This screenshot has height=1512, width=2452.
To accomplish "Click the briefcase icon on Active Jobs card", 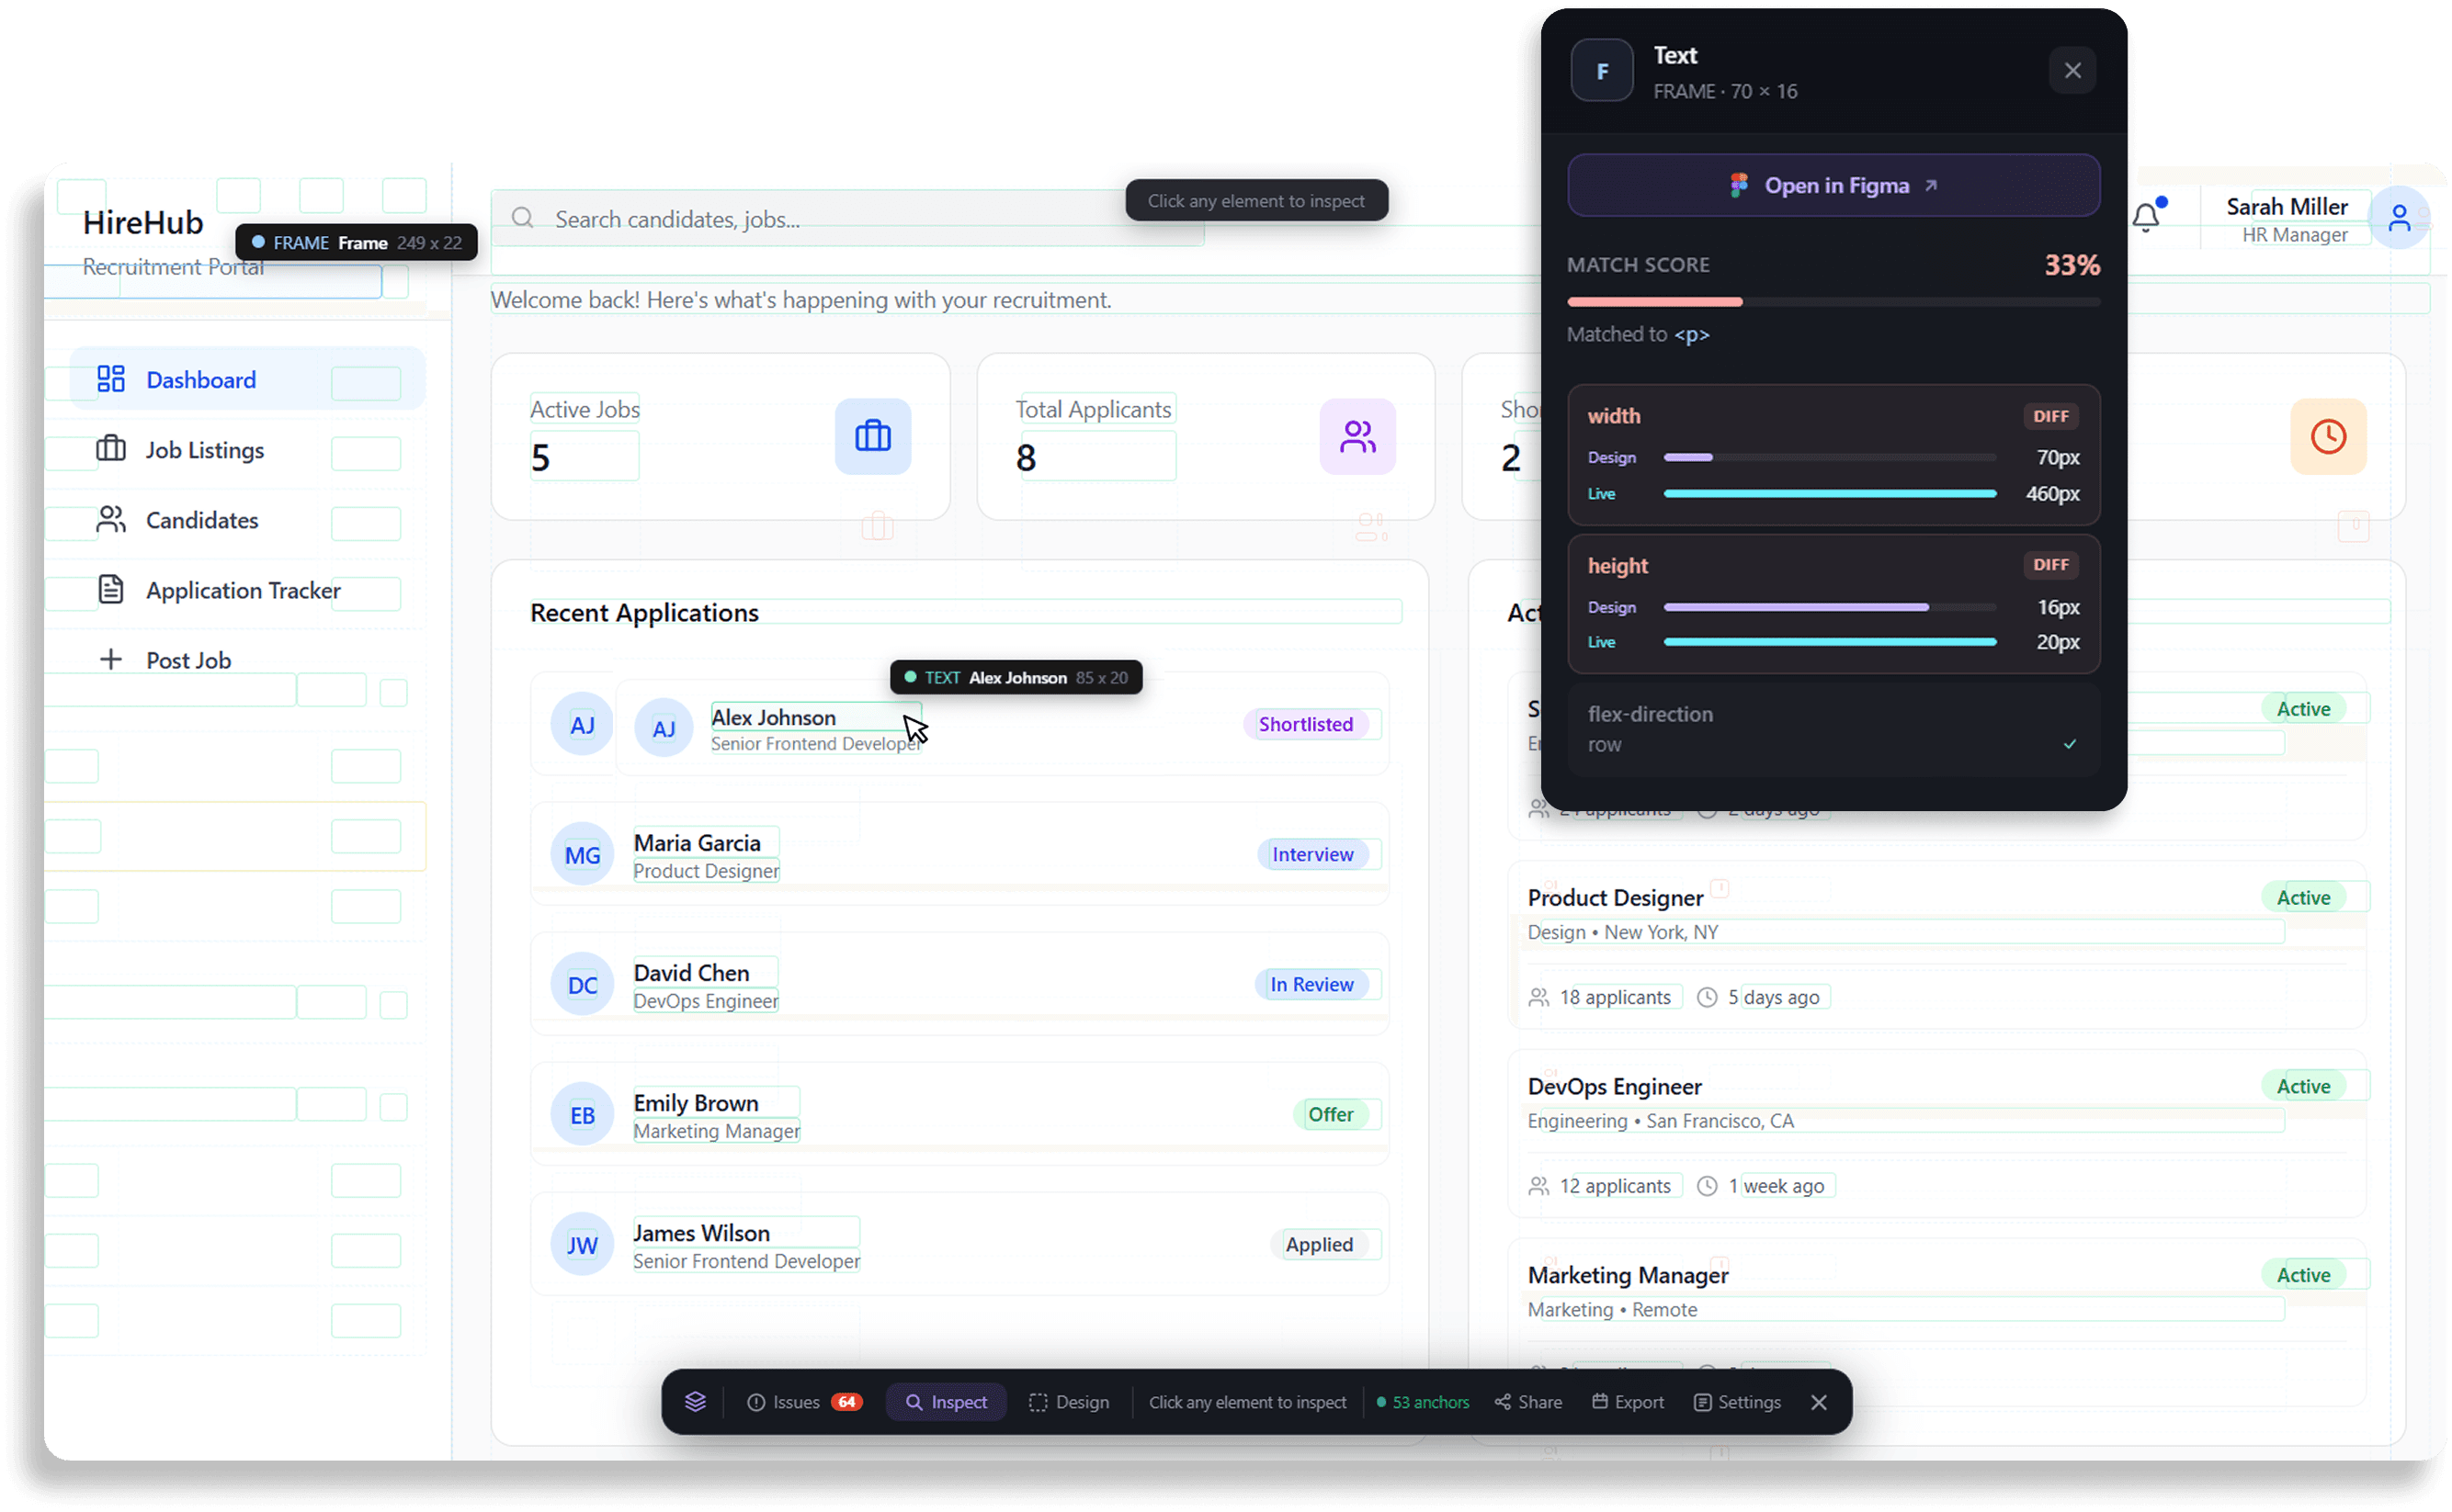I will 872,436.
